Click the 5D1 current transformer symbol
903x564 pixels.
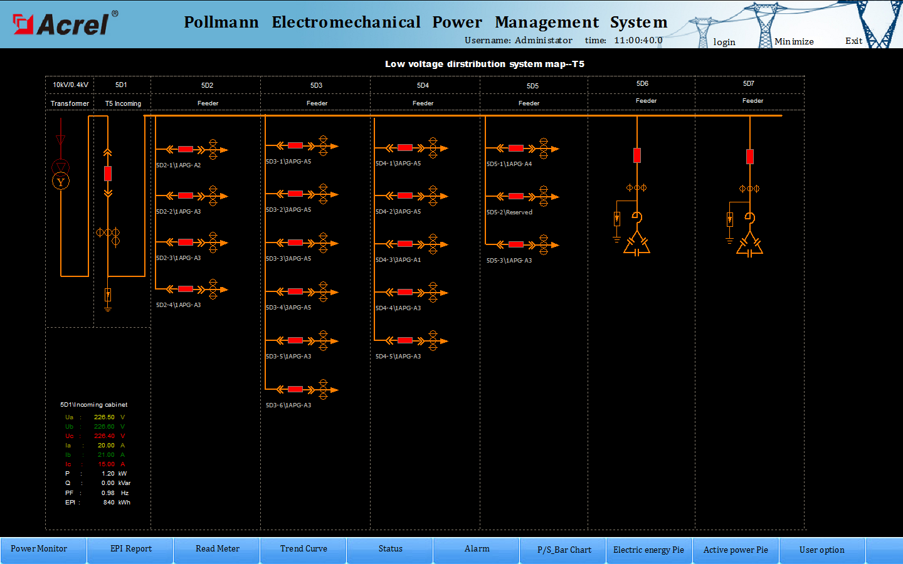click(108, 232)
